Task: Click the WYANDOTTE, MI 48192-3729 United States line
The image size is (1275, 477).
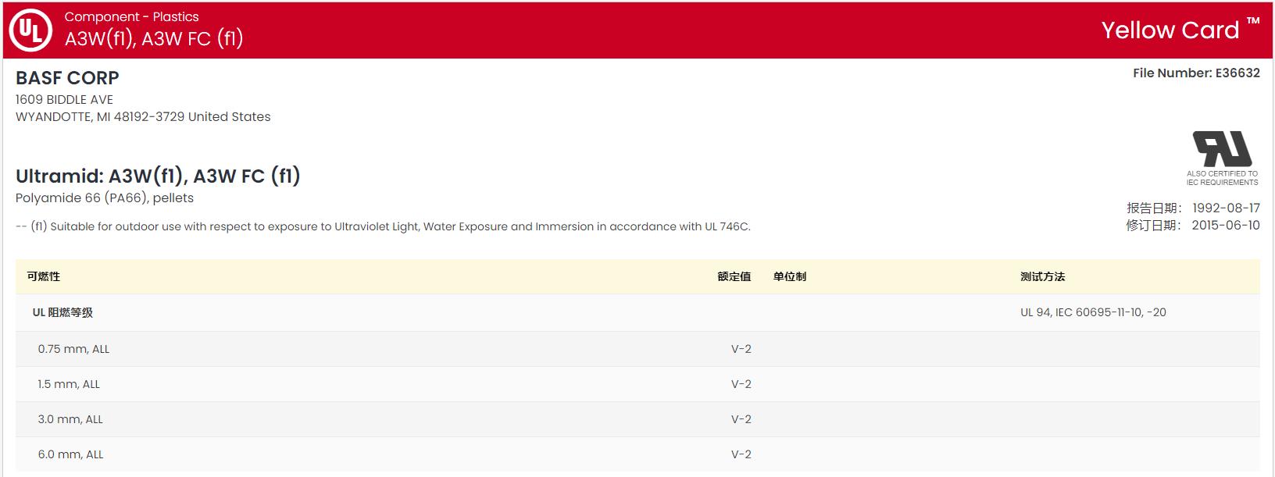Action: pyautogui.click(x=143, y=117)
